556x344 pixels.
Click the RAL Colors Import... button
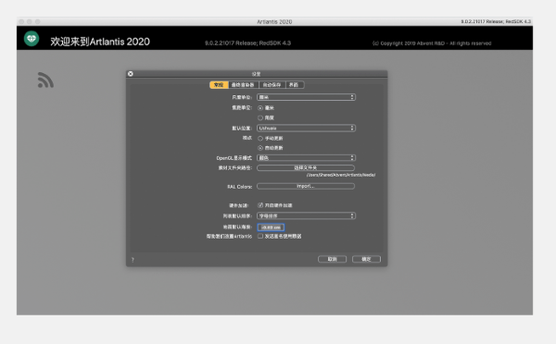point(306,186)
